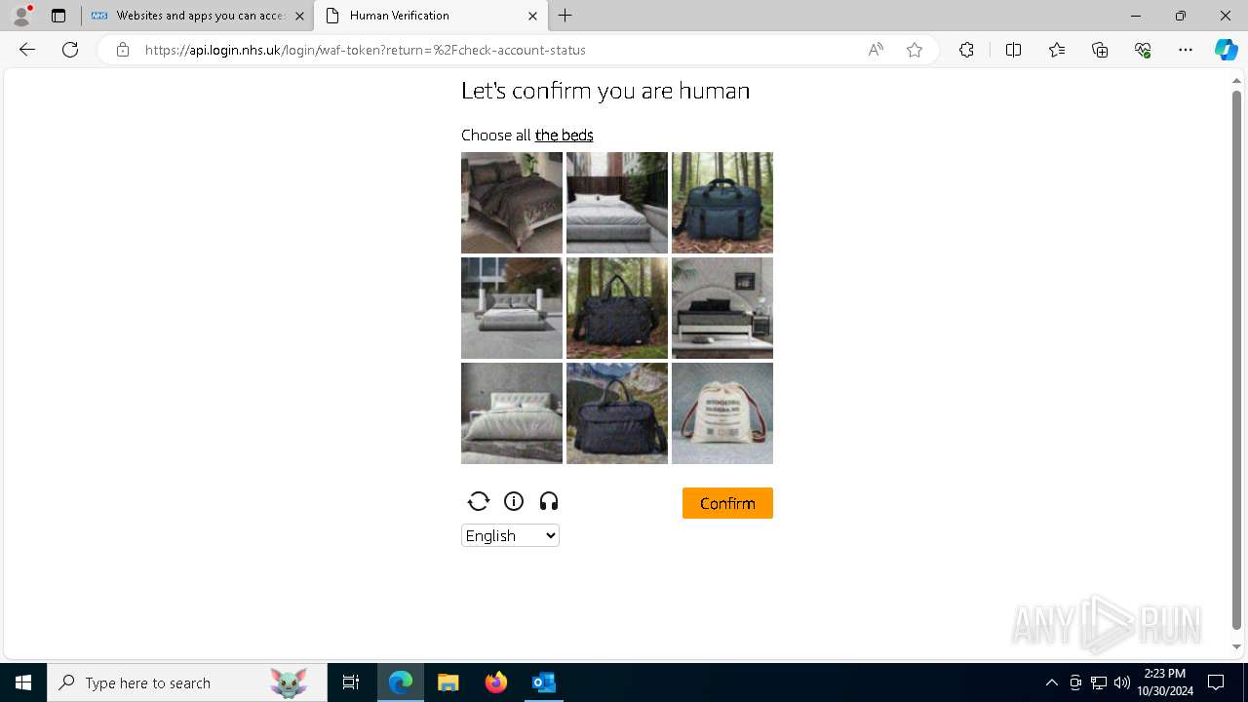Go back in the browser
1248x702 pixels.
click(x=27, y=50)
